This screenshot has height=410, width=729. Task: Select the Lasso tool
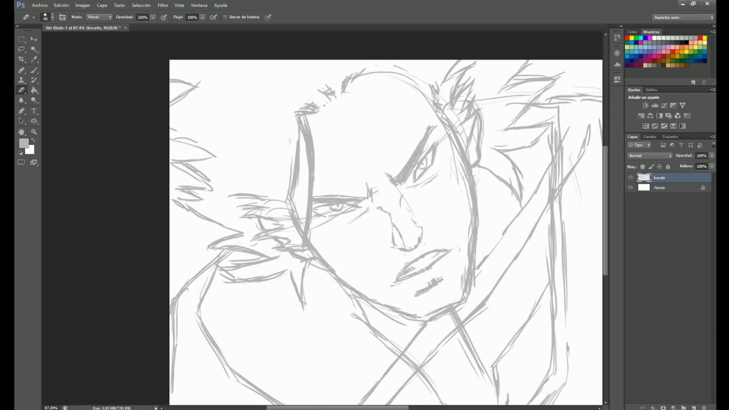click(22, 50)
